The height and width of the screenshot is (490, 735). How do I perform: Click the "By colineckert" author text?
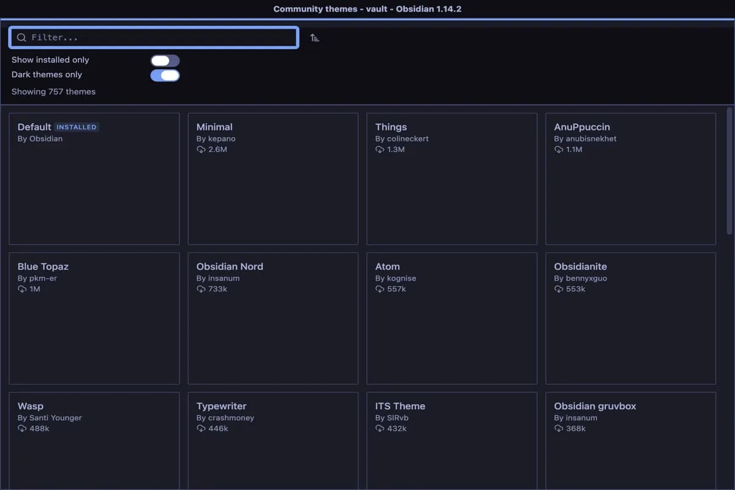point(402,138)
